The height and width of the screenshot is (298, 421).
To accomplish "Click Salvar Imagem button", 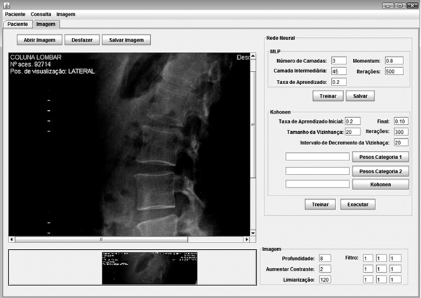I will [x=126, y=40].
